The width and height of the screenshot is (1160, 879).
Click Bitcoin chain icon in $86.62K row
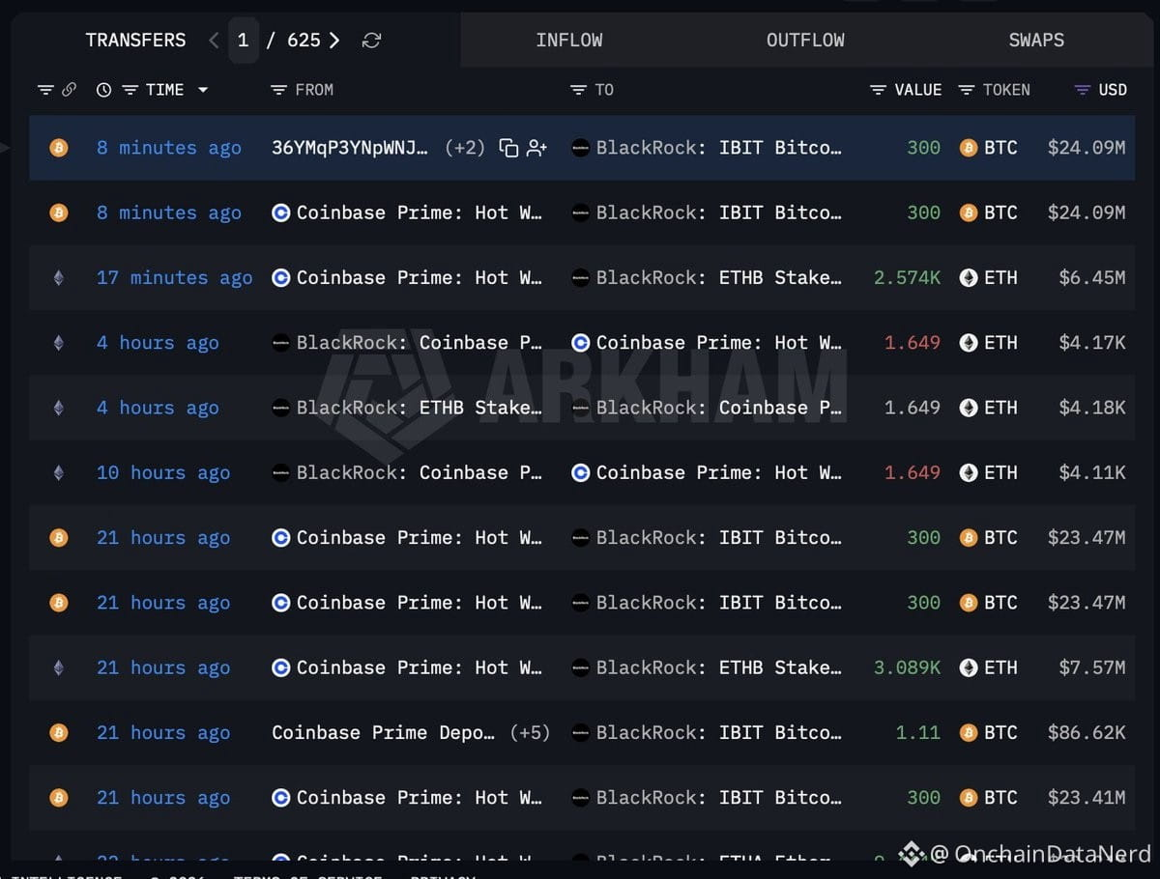coord(59,733)
